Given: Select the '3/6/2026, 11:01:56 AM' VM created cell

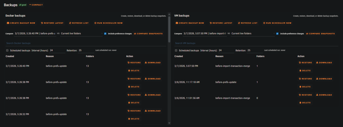Looking at the screenshot, I should [187, 98].
